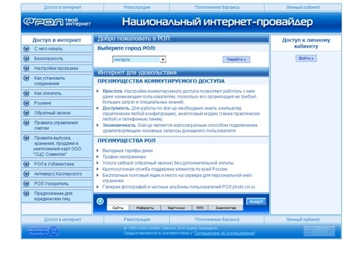Open sidebar link 'Правила управления счетом'
This screenshot has height=272, width=363.
coord(56,125)
